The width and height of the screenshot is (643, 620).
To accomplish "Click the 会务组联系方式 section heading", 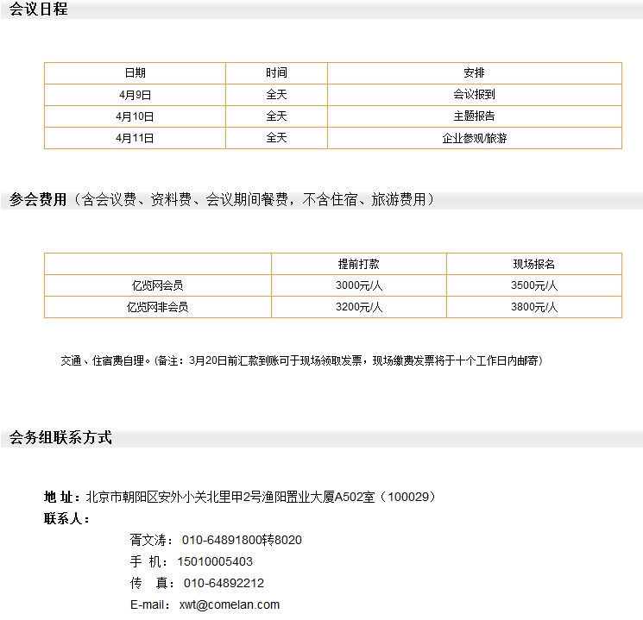I will (60, 438).
